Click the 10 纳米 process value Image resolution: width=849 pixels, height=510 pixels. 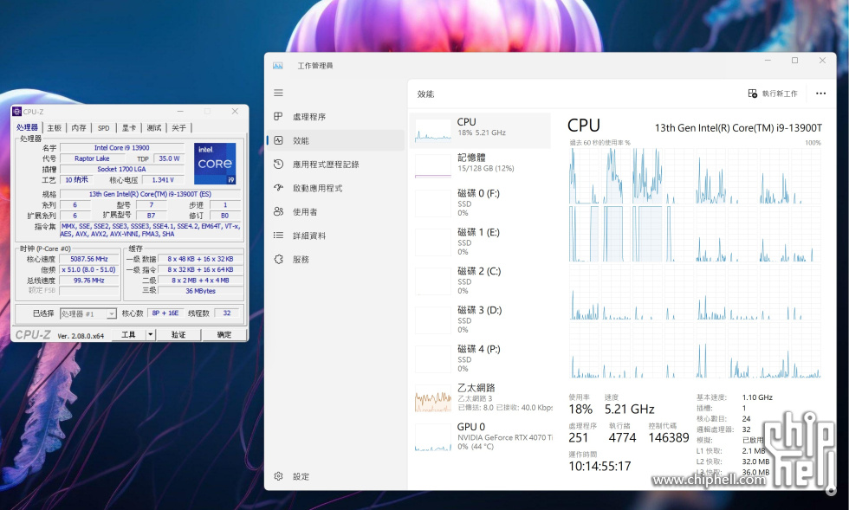[76, 180]
